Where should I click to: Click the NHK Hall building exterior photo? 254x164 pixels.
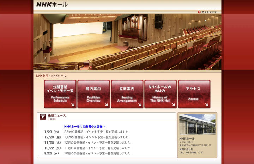(197, 124)
